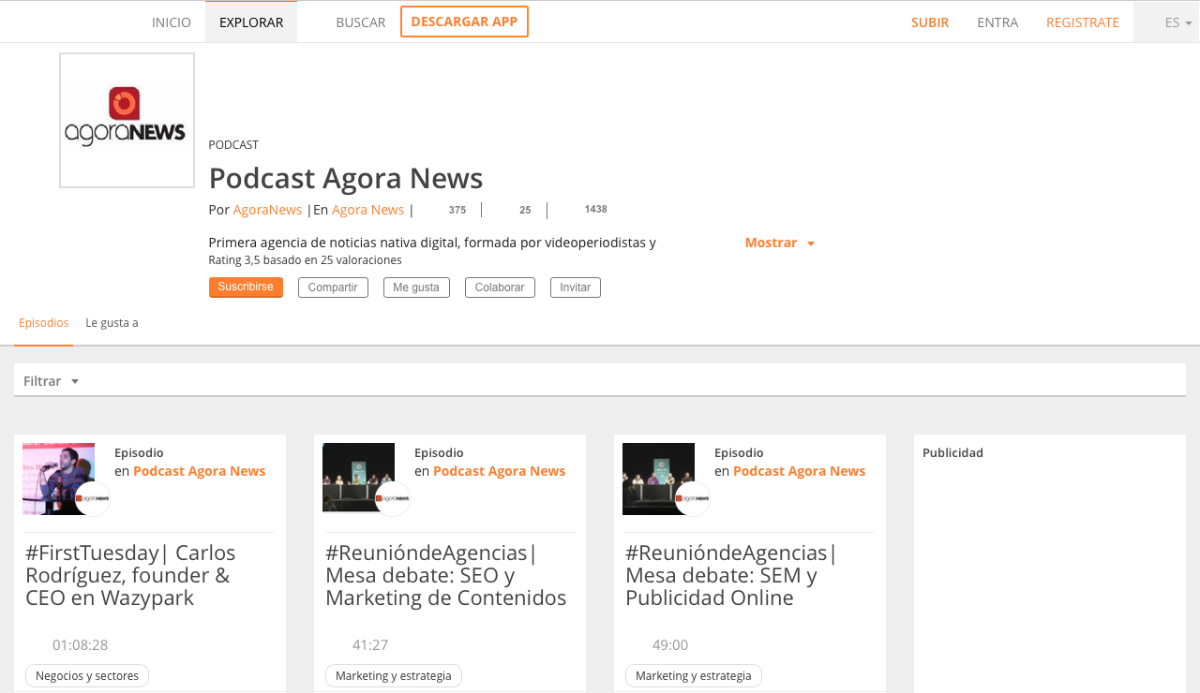
Task: Click the 01:08:28 duration indicator
Action: 80,644
